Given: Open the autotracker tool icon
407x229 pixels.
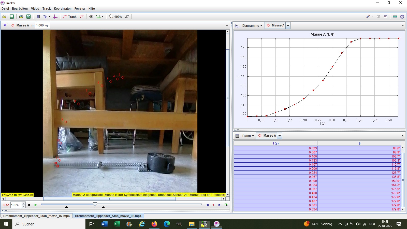Looking at the screenshot, I should click(82, 17).
